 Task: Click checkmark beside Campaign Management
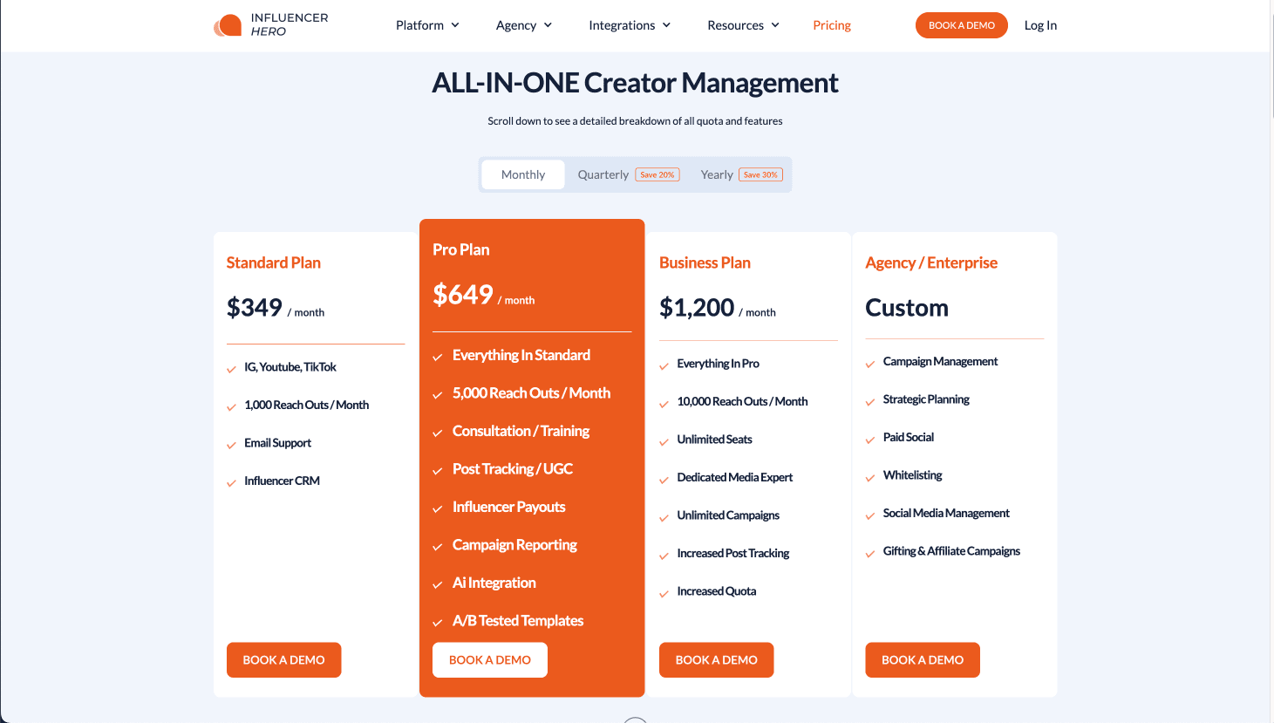(x=869, y=364)
